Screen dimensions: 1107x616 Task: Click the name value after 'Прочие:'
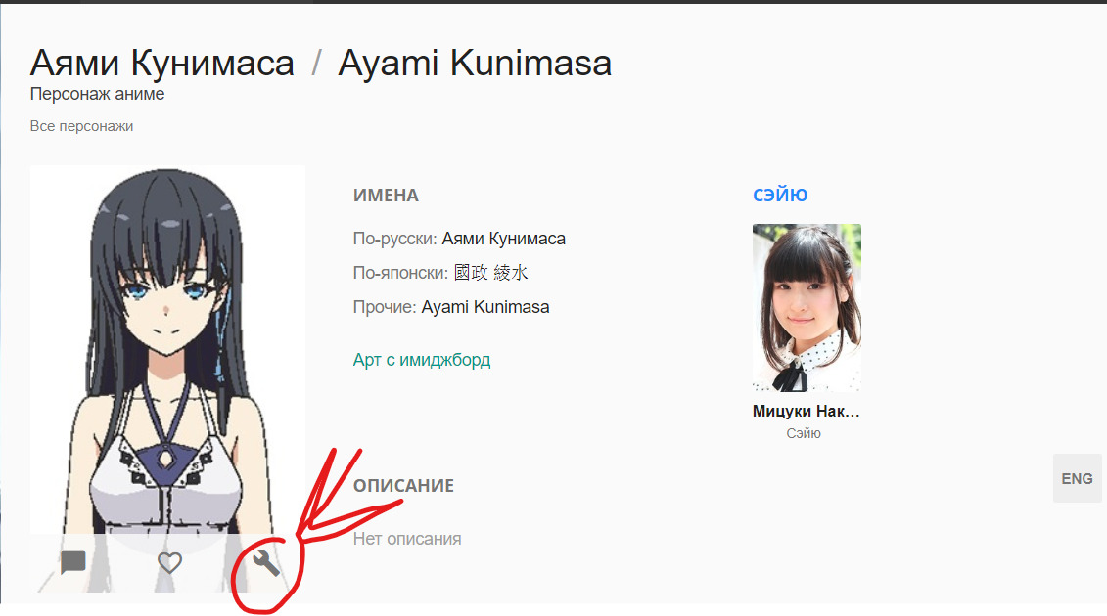[x=485, y=307]
